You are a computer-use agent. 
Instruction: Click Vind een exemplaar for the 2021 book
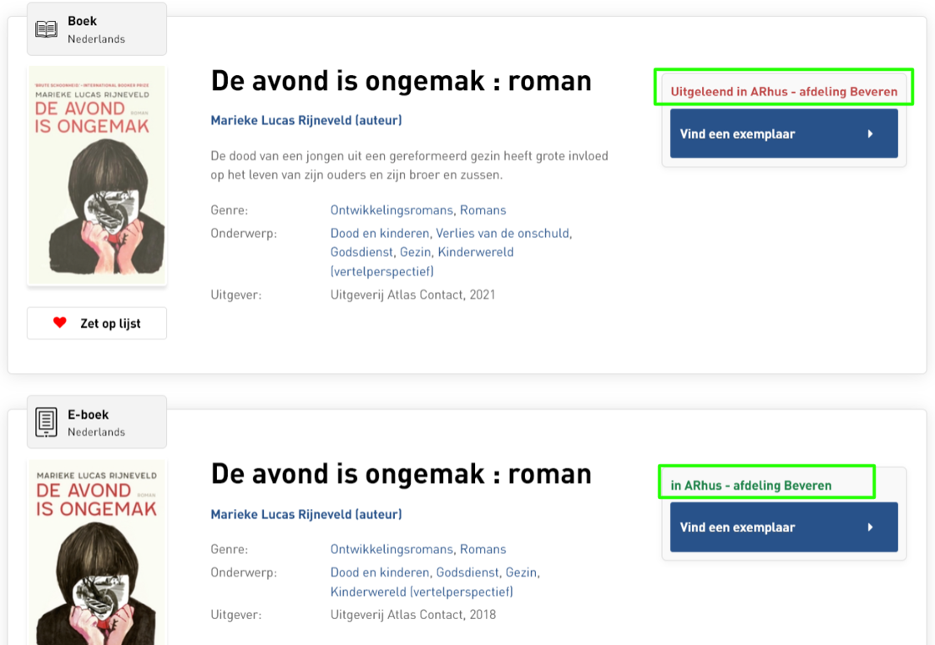(784, 134)
